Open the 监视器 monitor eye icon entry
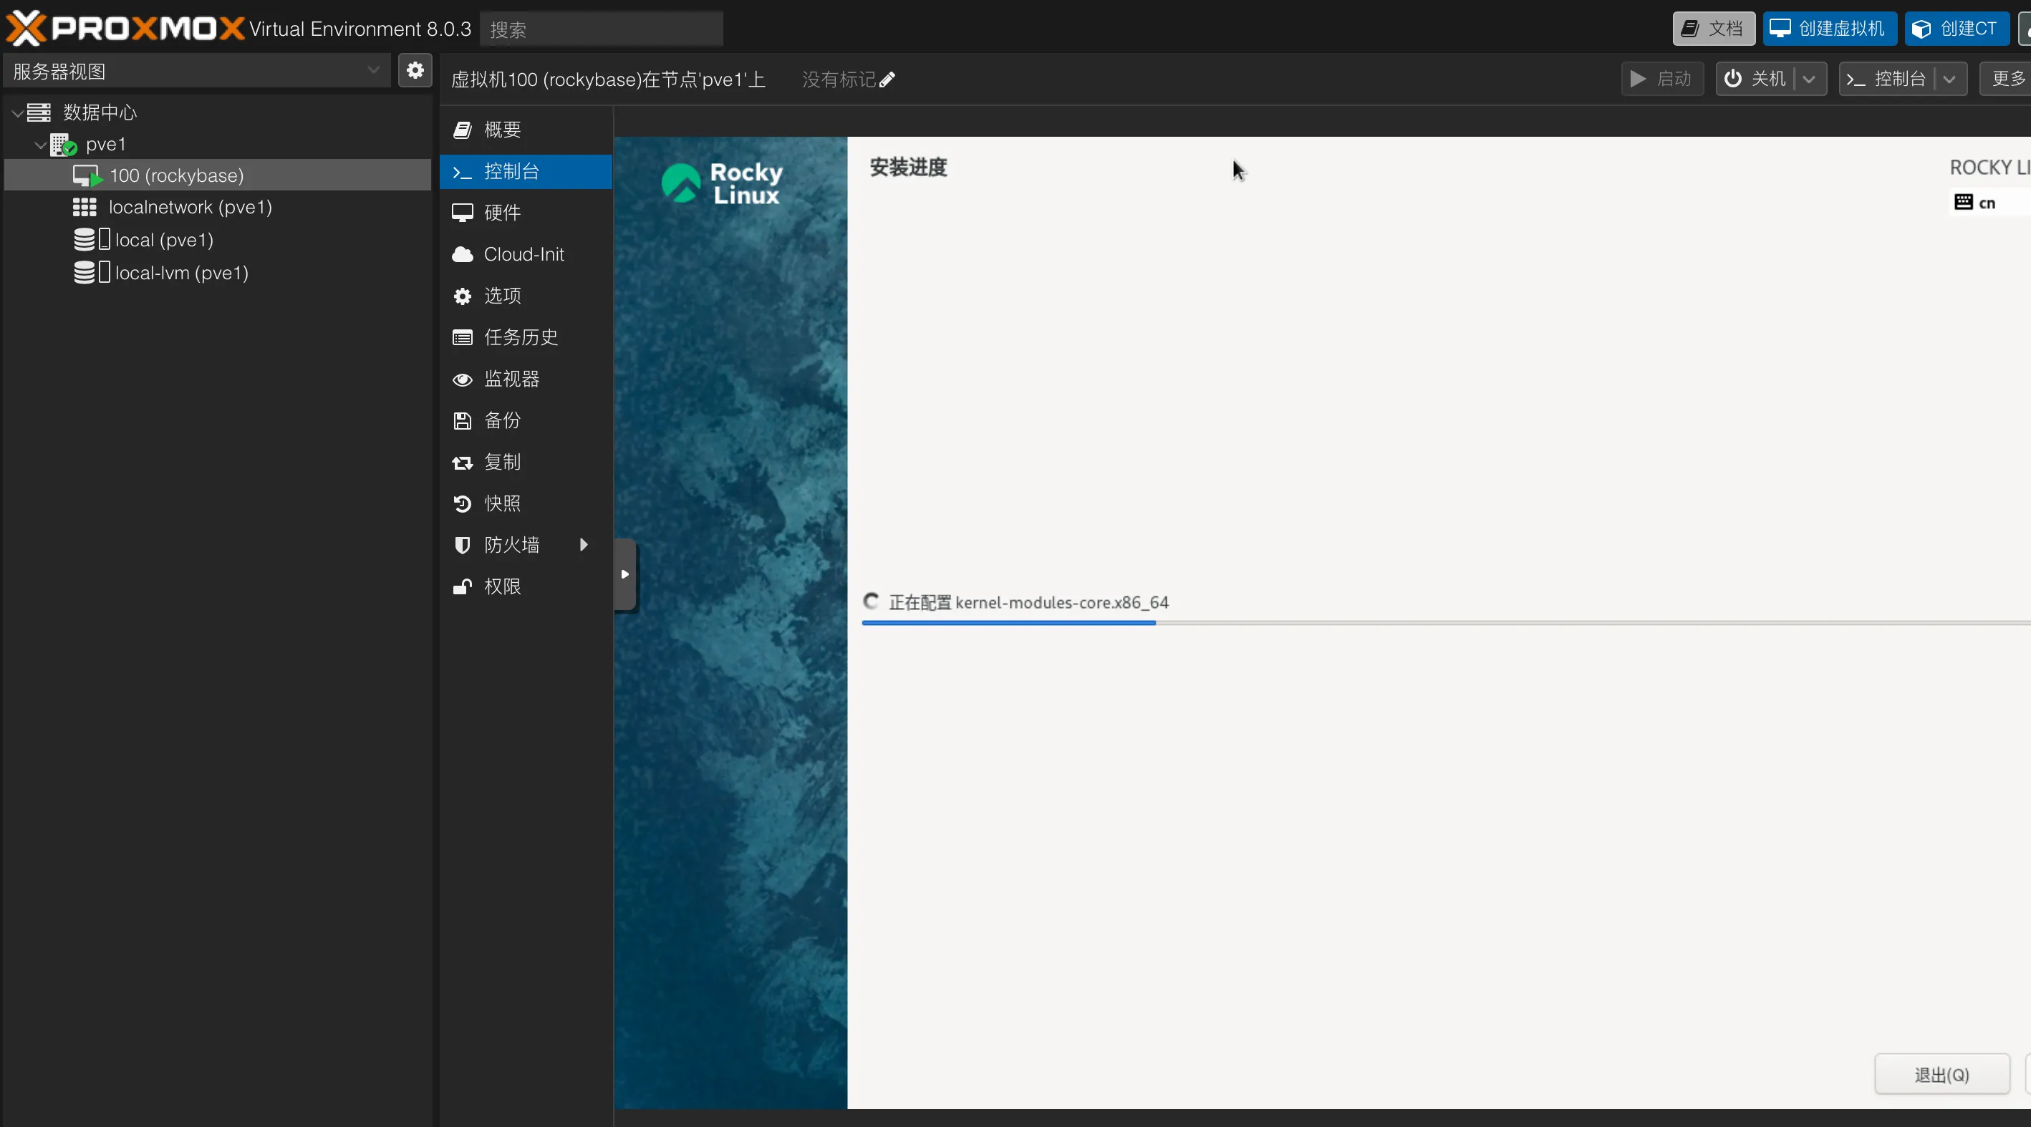 462,379
